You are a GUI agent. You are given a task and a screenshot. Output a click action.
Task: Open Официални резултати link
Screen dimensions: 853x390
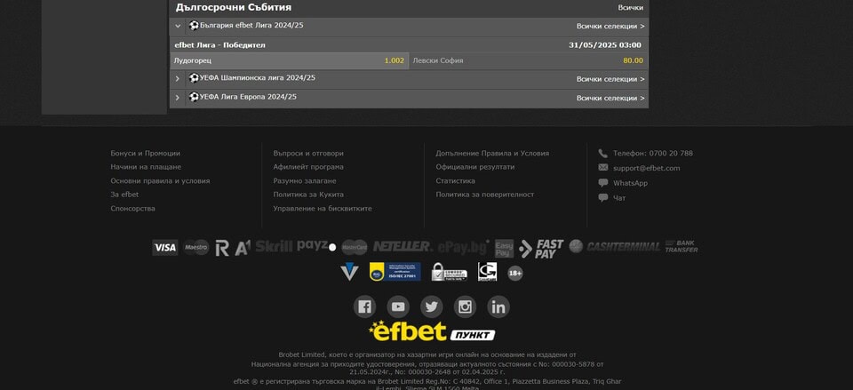pos(474,167)
